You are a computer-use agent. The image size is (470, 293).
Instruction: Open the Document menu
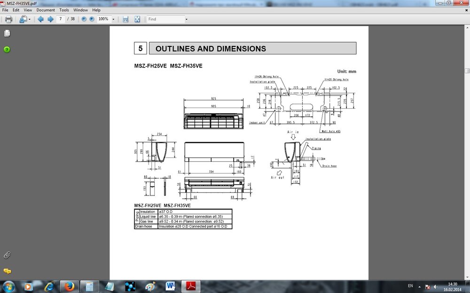point(46,10)
